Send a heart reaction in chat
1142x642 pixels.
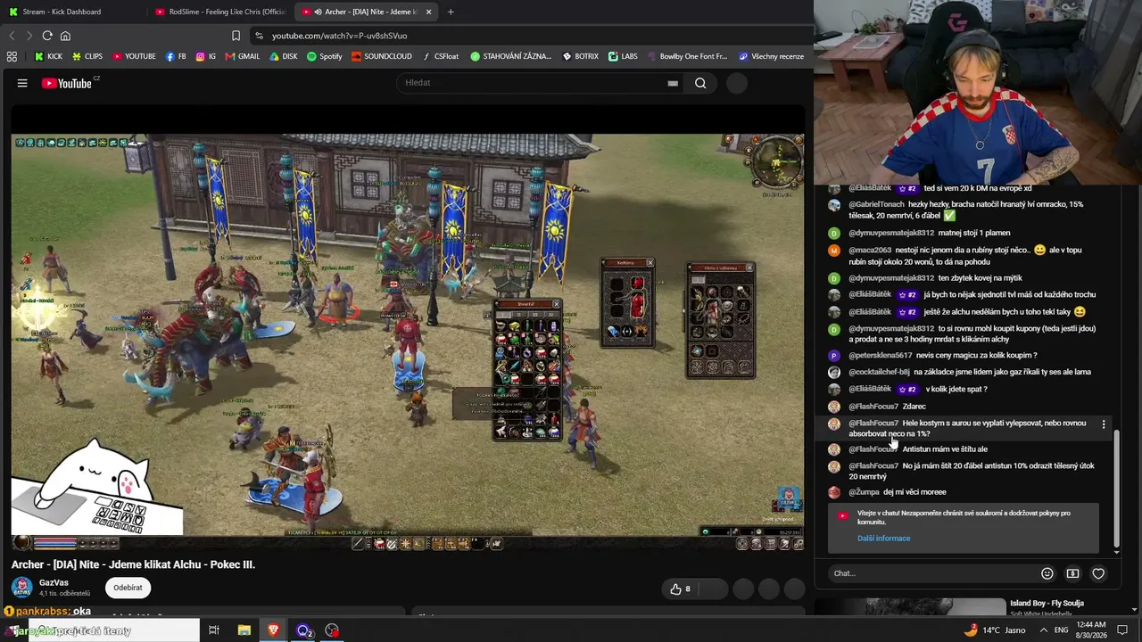coord(1098,573)
